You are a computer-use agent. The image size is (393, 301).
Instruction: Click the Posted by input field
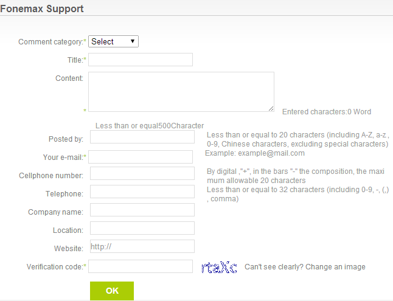142,137
